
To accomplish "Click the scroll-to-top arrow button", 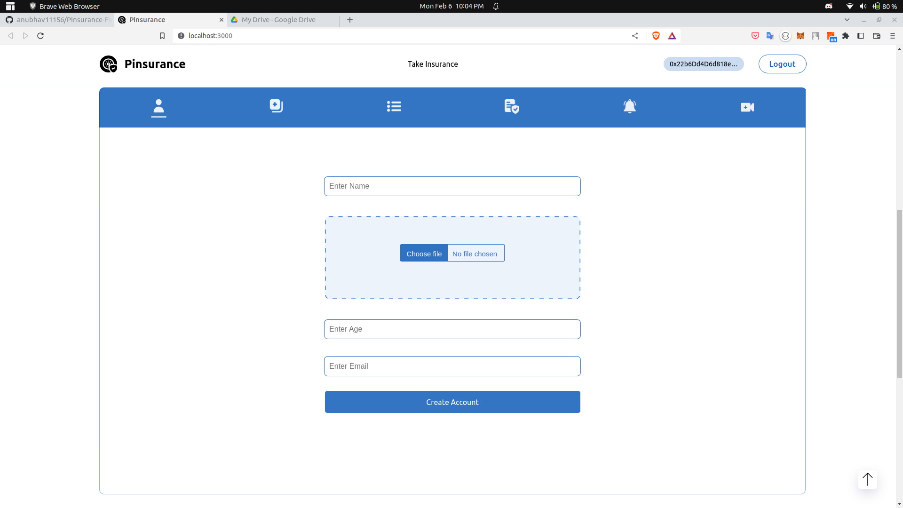I will click(x=868, y=479).
